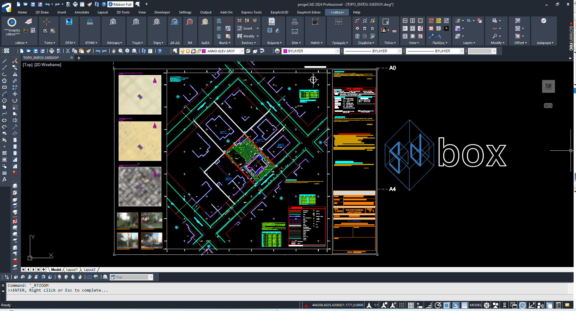The image size is (576, 311).
Task: Expand the Hatch ribbon panel
Action: [x=316, y=43]
